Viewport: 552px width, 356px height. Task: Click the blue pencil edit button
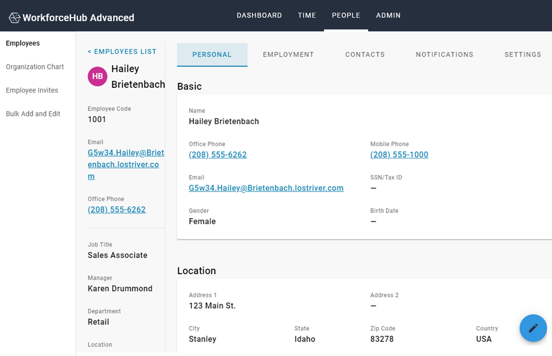pos(533,328)
